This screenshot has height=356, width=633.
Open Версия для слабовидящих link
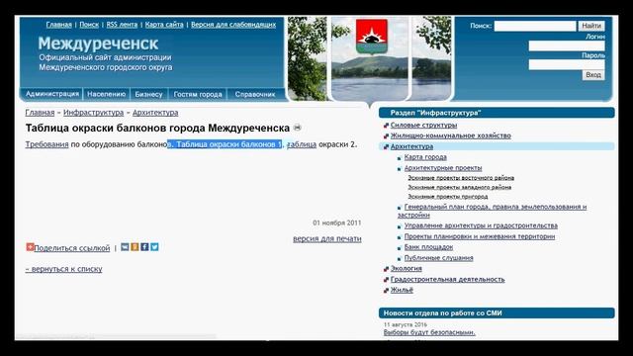tap(233, 25)
